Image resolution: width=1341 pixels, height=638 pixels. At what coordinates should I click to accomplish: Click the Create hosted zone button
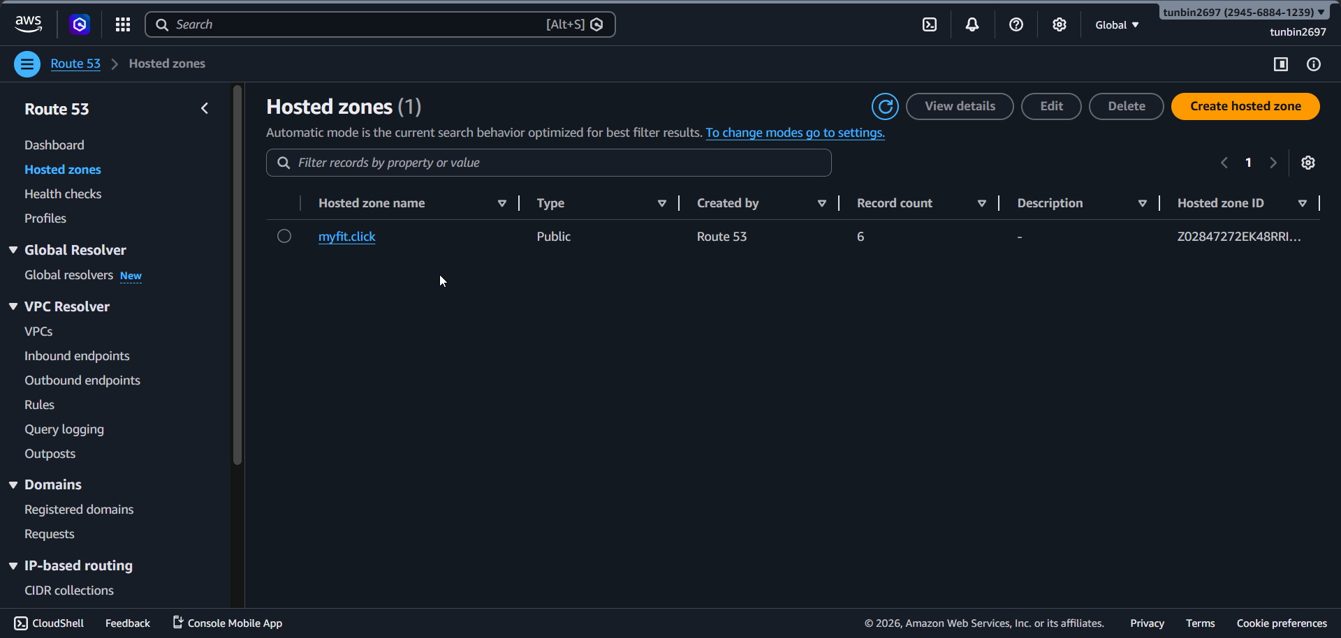click(x=1245, y=106)
